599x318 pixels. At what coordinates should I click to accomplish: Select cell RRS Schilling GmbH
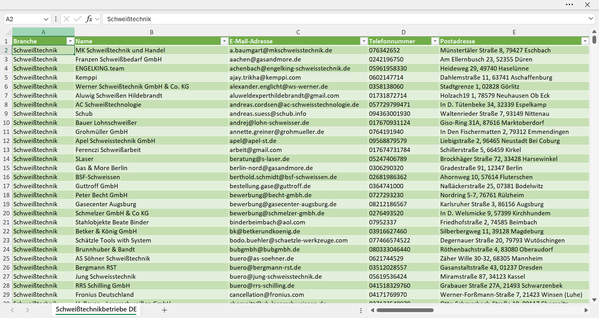click(x=152, y=286)
